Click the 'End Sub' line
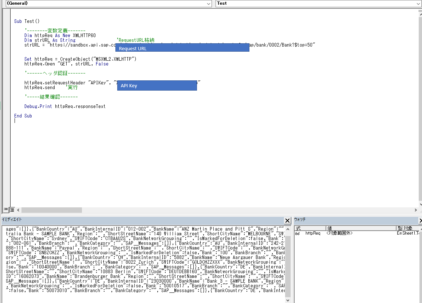 click(23, 116)
